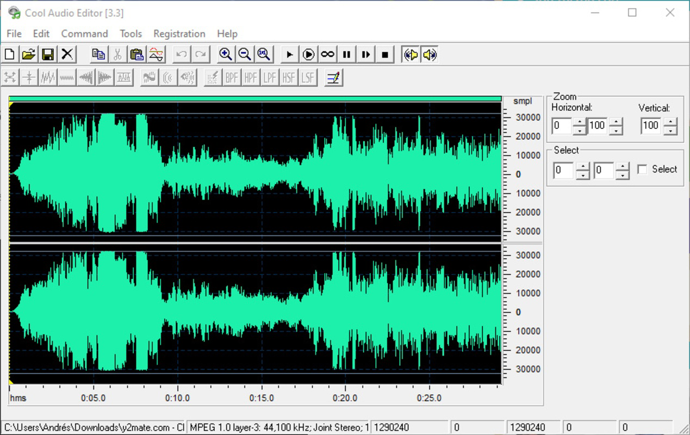Decrease Horizontal zoom end value of 100

click(616, 130)
